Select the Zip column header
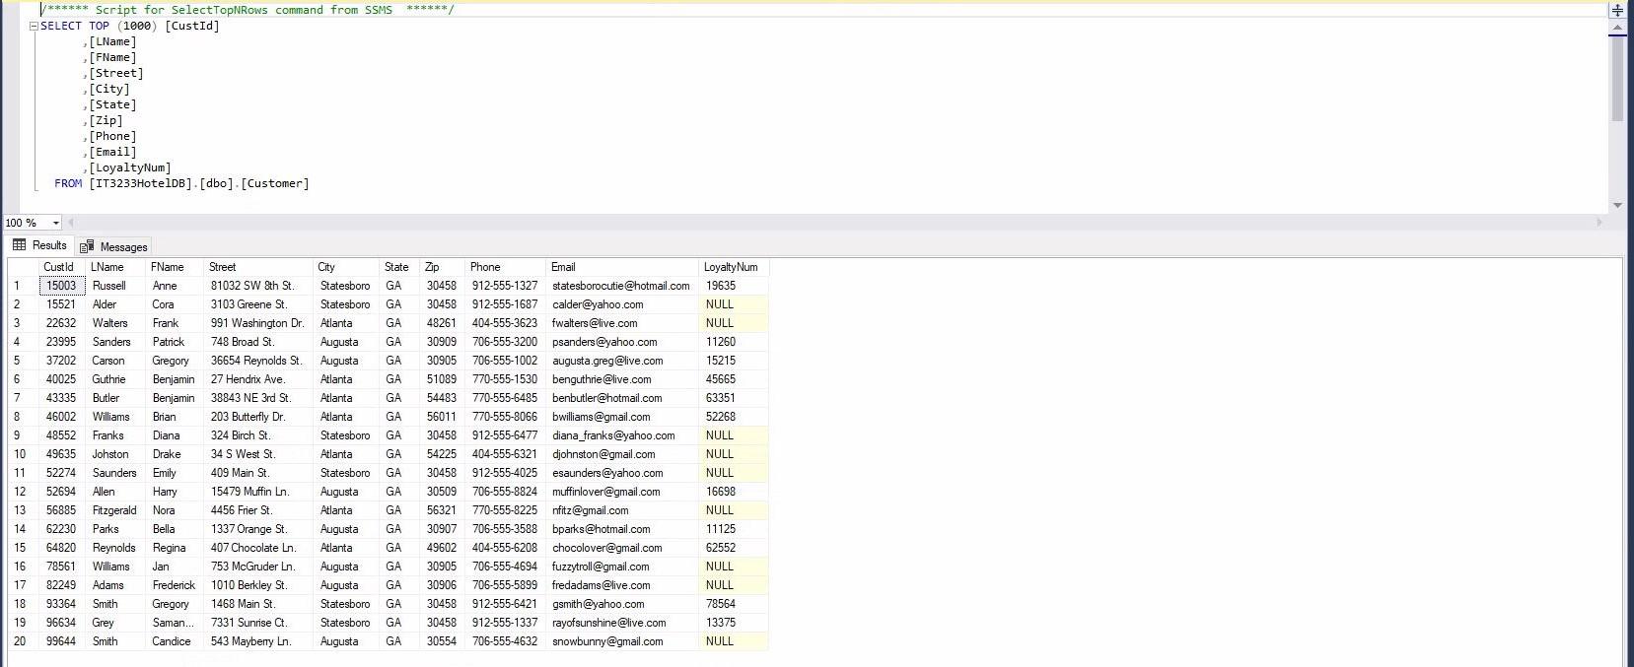 (x=442, y=267)
